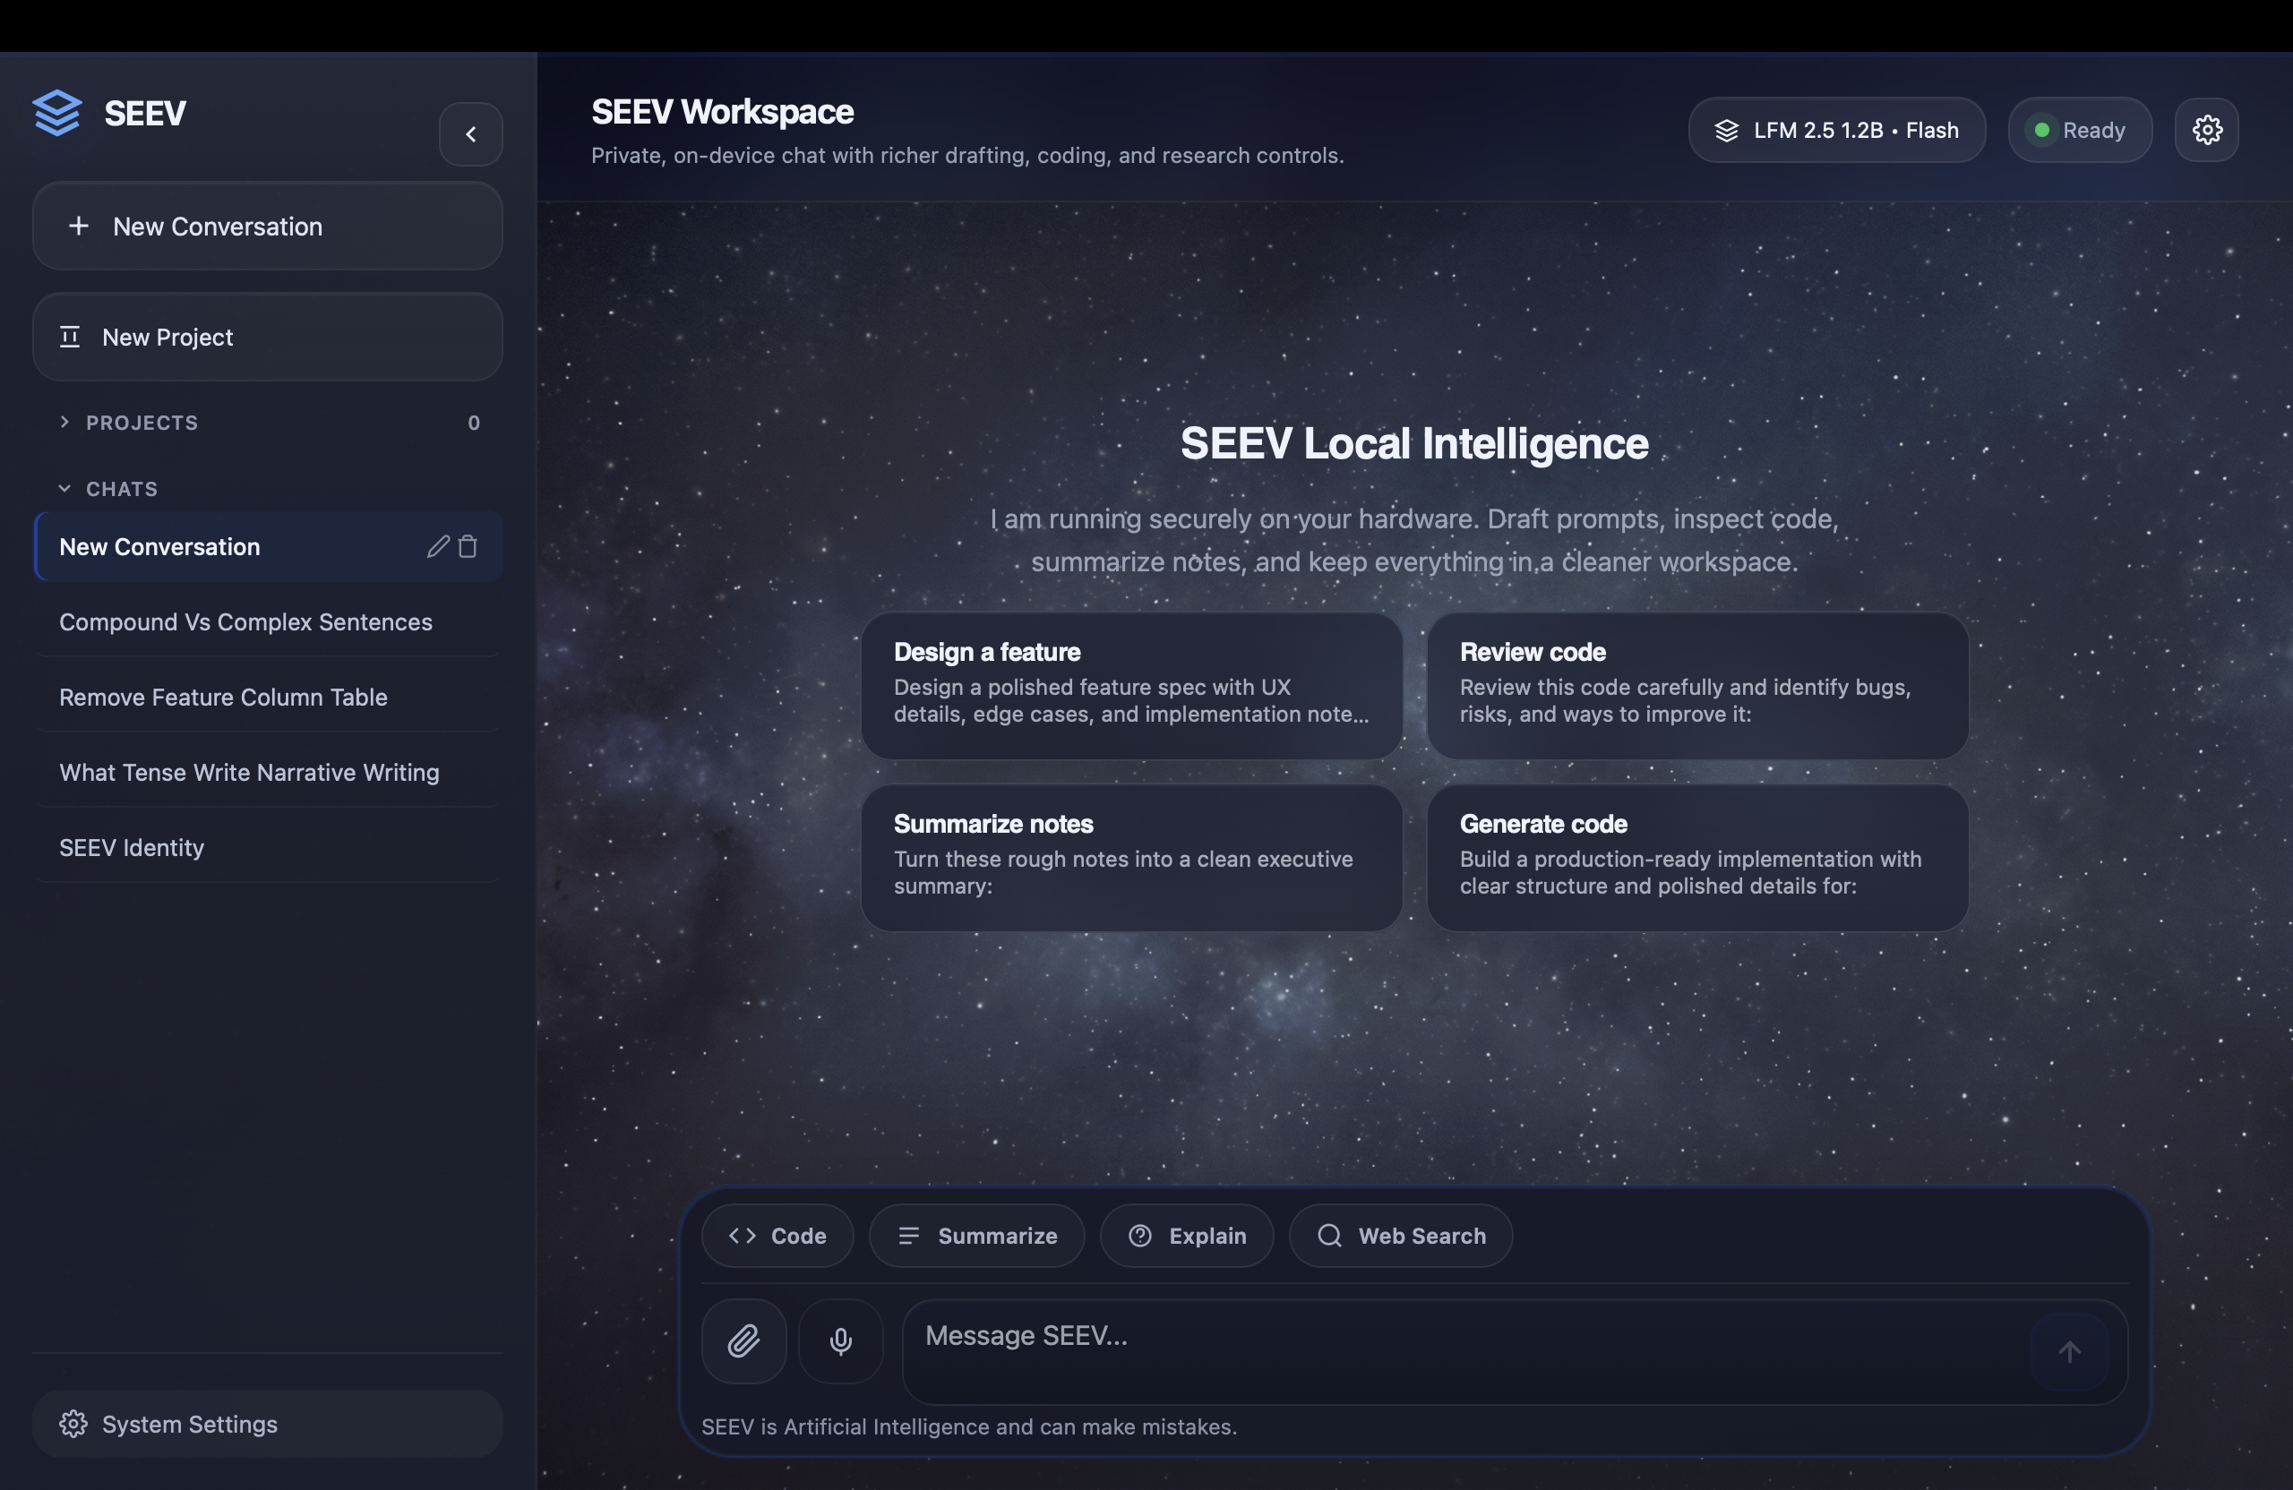Image resolution: width=2293 pixels, height=1490 pixels.
Task: Click the projects count 0
Action: tap(474, 423)
